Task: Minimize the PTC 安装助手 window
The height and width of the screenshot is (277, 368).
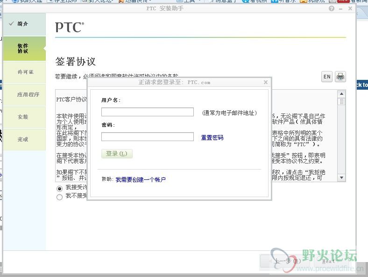Action: coord(341,9)
